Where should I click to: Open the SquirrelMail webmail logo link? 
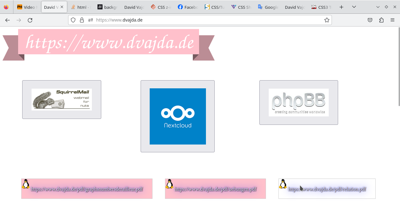pos(62,100)
